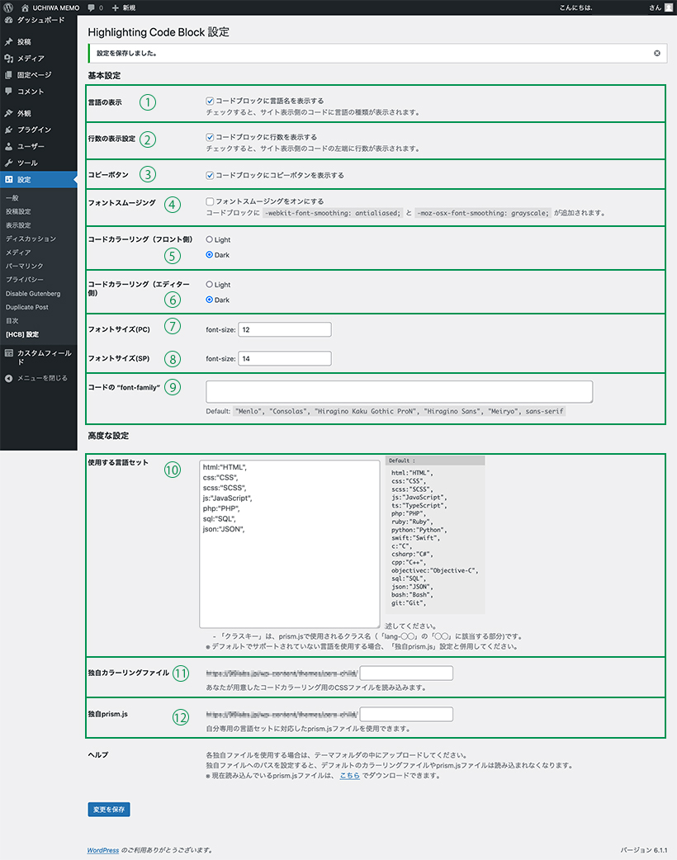Image resolution: width=677 pixels, height=860 pixels.
Task: Open Disable Gutenberg submenu item
Action: tap(31, 293)
